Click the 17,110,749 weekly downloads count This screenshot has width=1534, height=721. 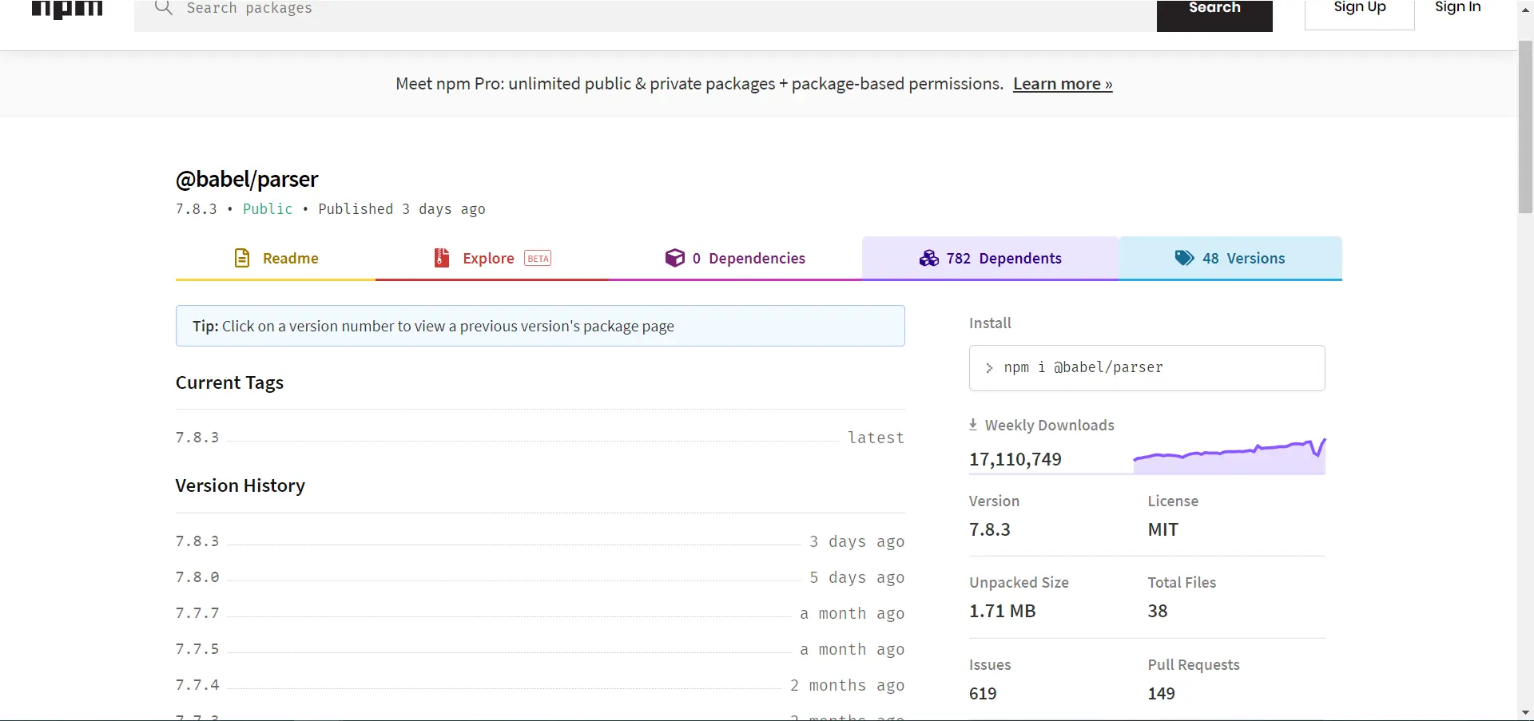coord(1015,459)
